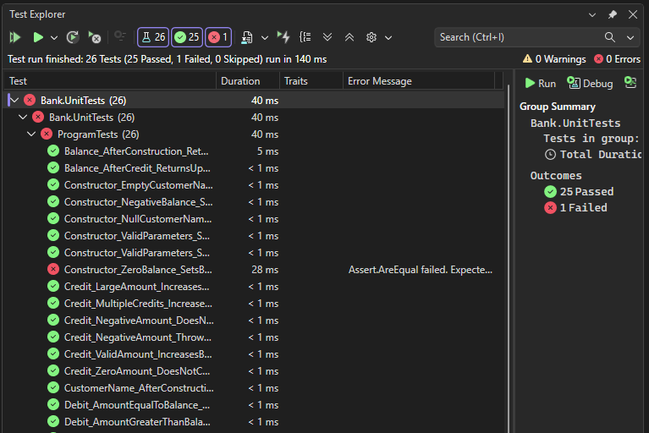
Task: Sort by the Traits column header
Action: tap(311, 81)
